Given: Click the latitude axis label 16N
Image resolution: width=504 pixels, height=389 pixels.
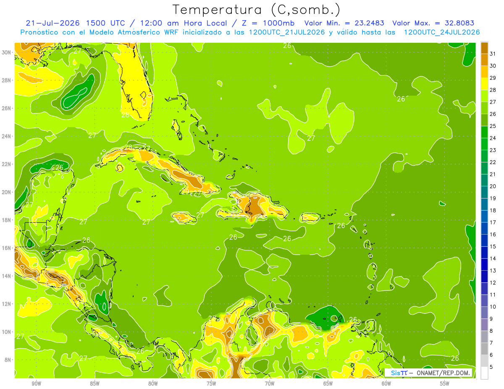Looking at the screenshot, I should [x=6, y=248].
